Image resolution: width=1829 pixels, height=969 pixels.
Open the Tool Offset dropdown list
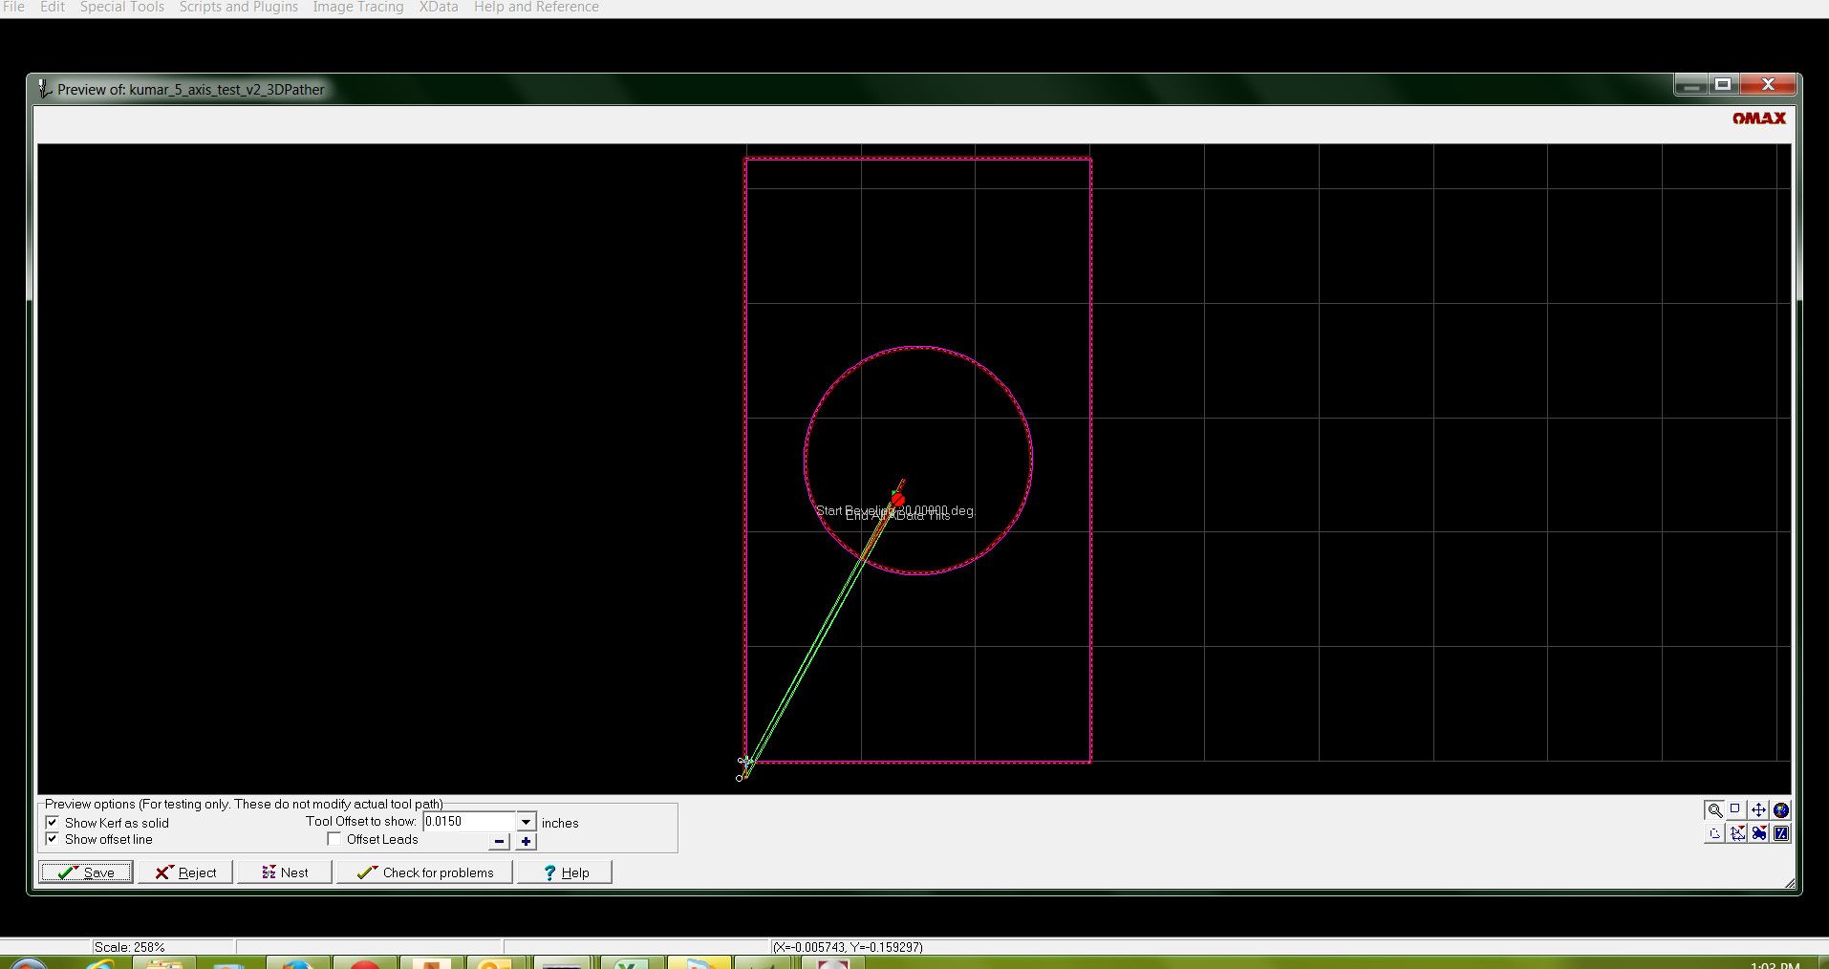(x=525, y=822)
